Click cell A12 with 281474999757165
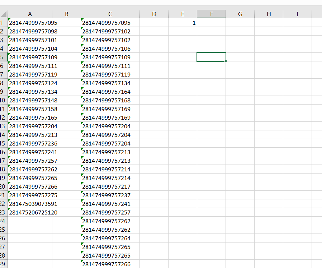 (x=30, y=117)
